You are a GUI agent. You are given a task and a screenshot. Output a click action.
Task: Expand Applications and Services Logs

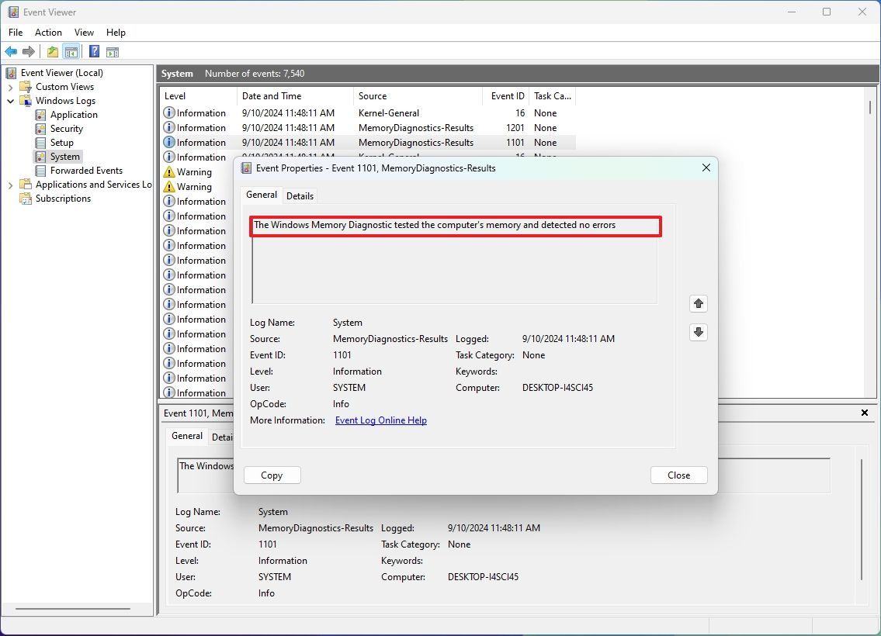[x=9, y=185]
